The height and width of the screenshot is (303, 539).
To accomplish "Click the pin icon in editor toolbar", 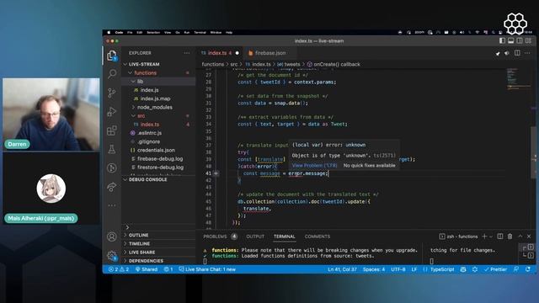I will point(498,53).
